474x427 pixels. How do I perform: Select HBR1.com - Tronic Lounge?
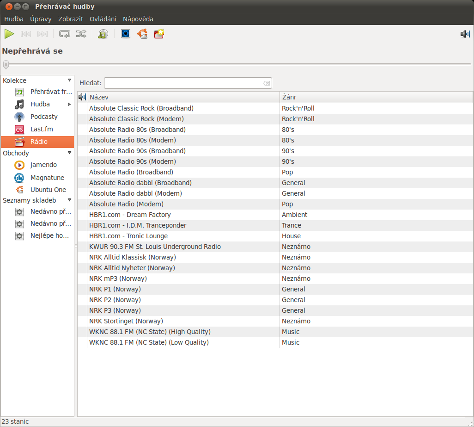pos(275,236)
